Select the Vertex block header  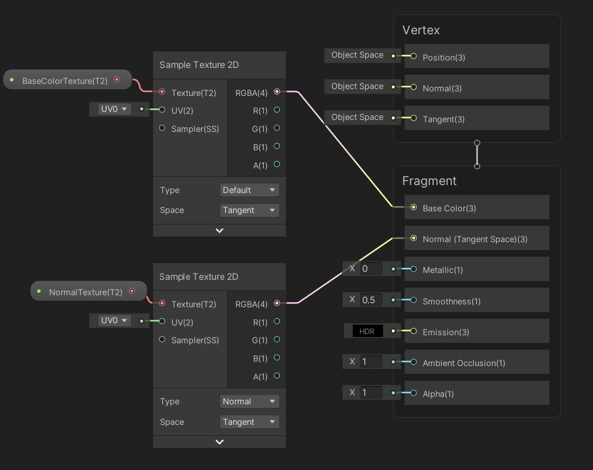pyautogui.click(x=421, y=30)
